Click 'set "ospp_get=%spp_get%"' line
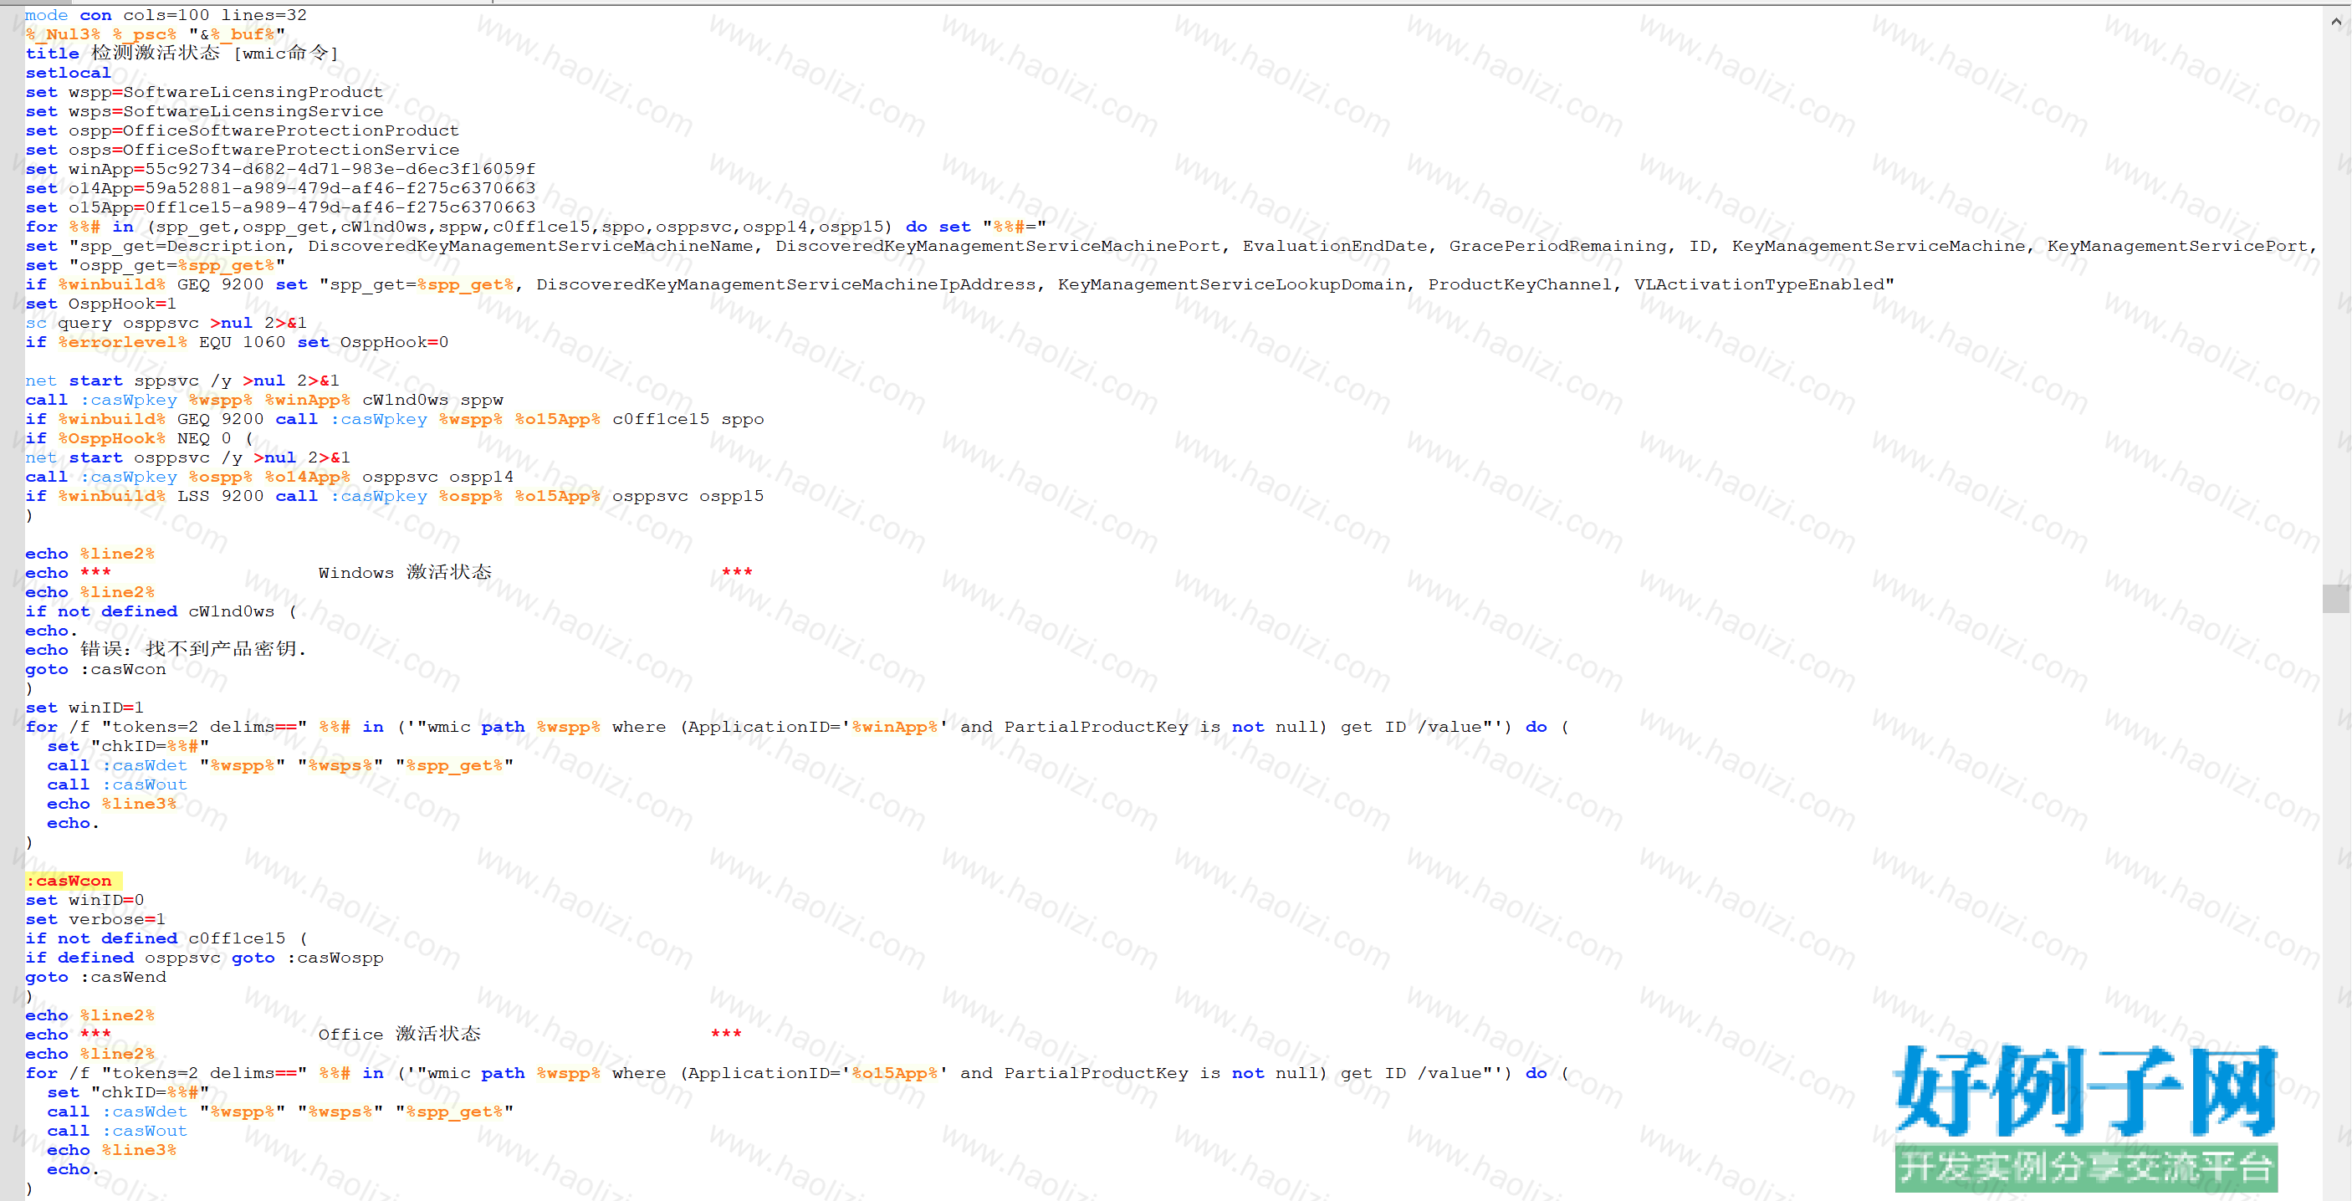Viewport: 2352px width, 1201px height. (156, 265)
